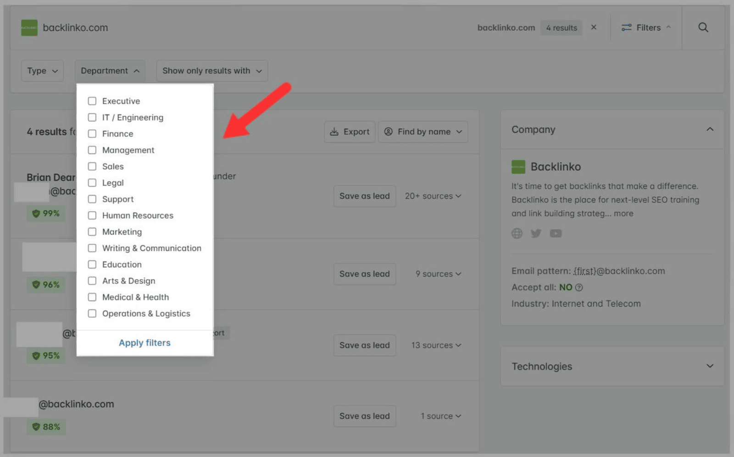Click the Backlinko company name heading
Viewport: 734px width, 457px height.
(x=556, y=167)
